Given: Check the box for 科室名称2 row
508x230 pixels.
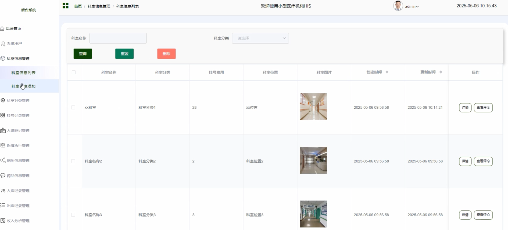Looking at the screenshot, I should point(73,161).
